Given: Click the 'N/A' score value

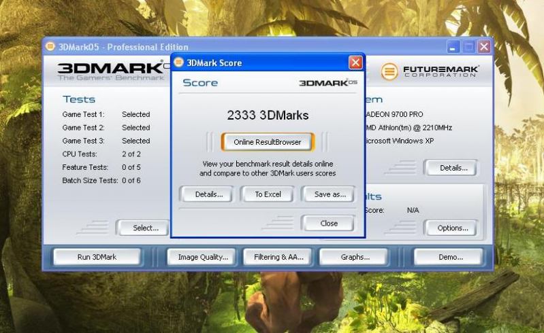Looking at the screenshot, I should (x=413, y=210).
